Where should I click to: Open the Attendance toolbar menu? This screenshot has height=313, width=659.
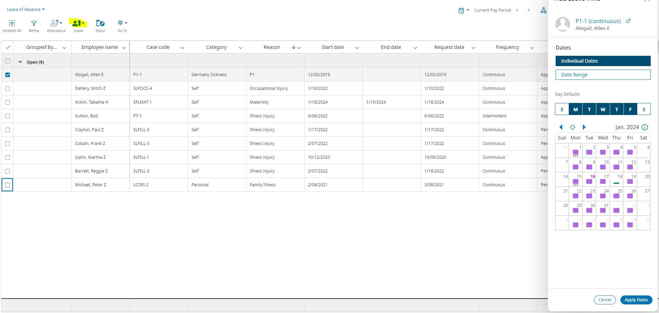coord(56,23)
